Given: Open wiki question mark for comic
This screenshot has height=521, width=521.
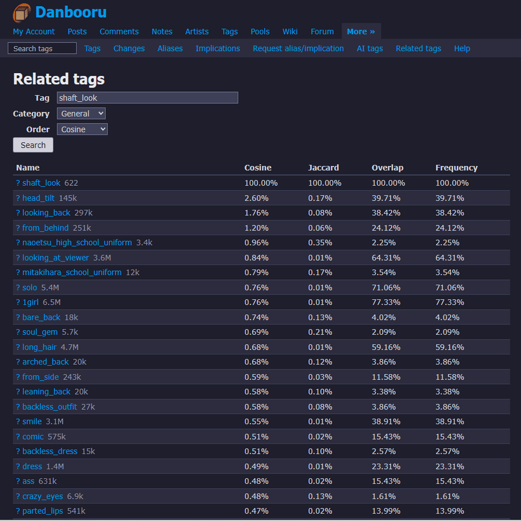Looking at the screenshot, I should pyautogui.click(x=18, y=437).
